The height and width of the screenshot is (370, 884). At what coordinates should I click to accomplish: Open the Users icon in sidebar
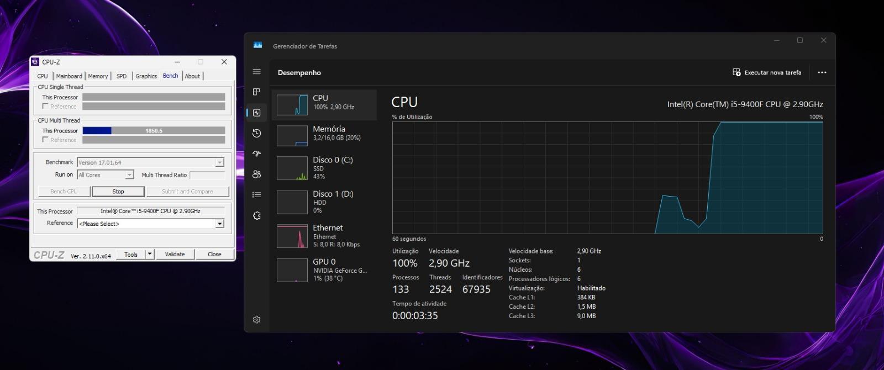(x=256, y=174)
